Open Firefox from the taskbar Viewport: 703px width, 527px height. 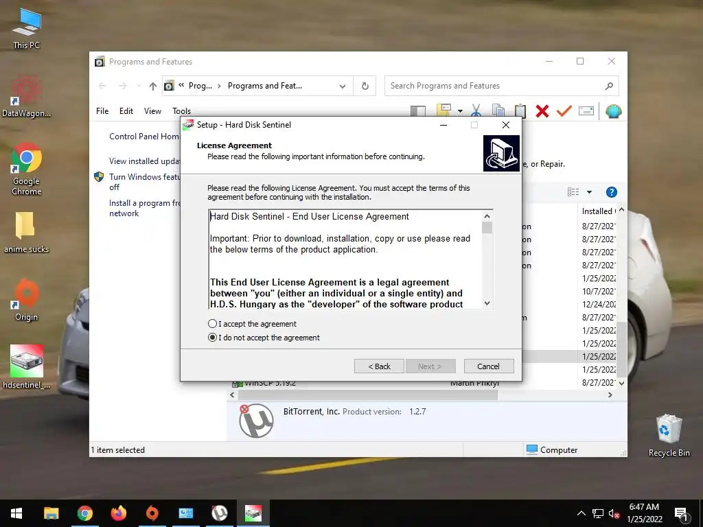click(118, 513)
